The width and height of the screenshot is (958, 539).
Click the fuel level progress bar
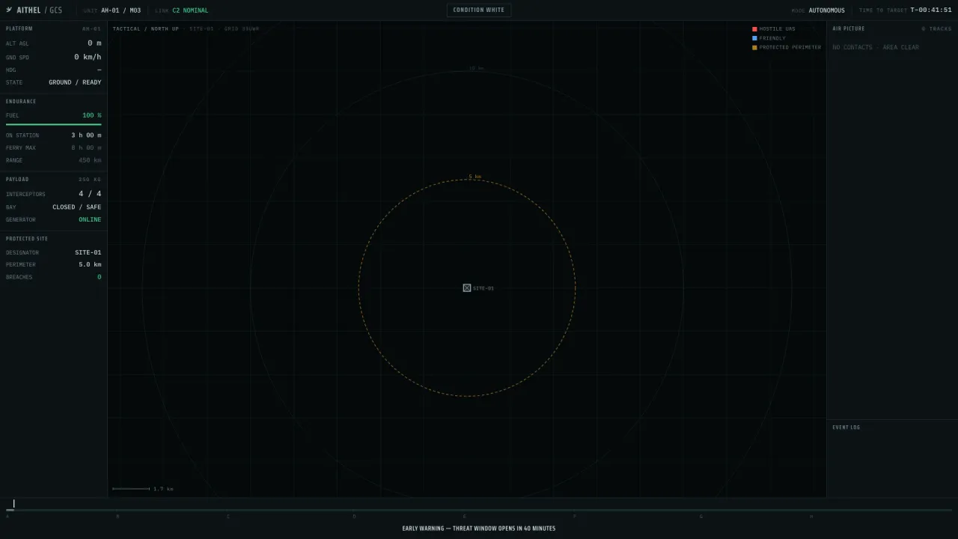coord(54,124)
